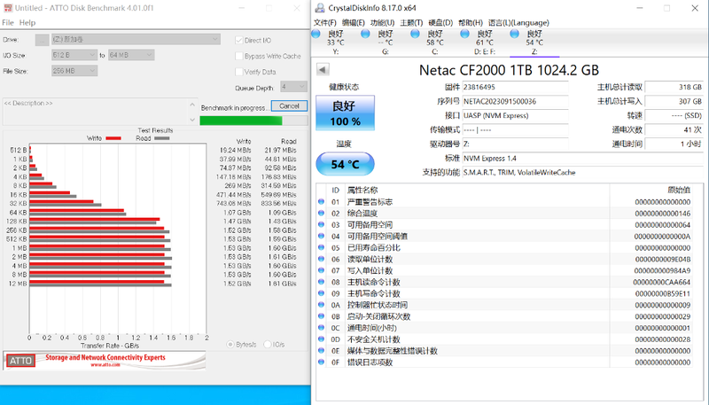Open the 主题(T) menu
The image size is (709, 405).
click(411, 23)
